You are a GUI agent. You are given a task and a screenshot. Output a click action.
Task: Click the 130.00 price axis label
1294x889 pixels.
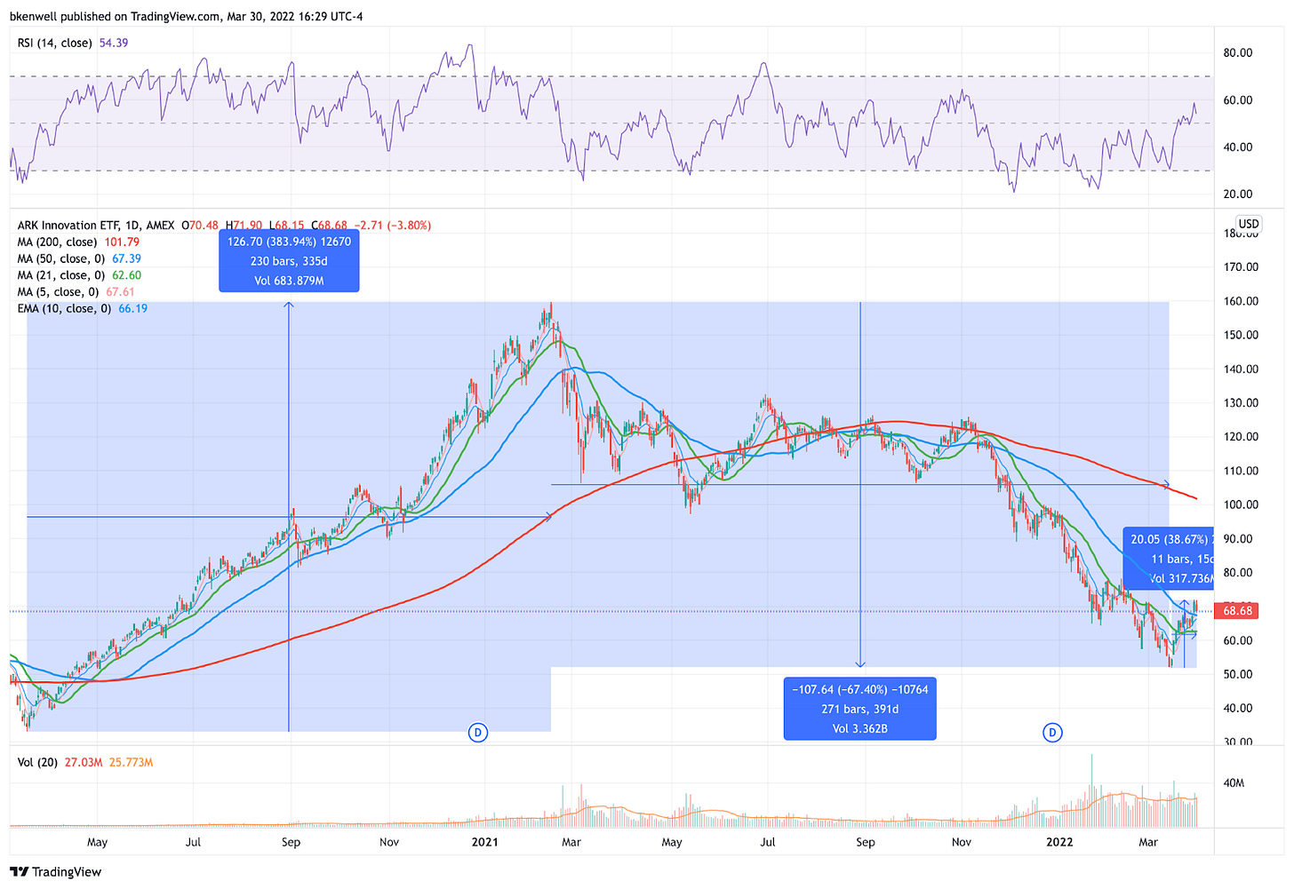coord(1241,402)
